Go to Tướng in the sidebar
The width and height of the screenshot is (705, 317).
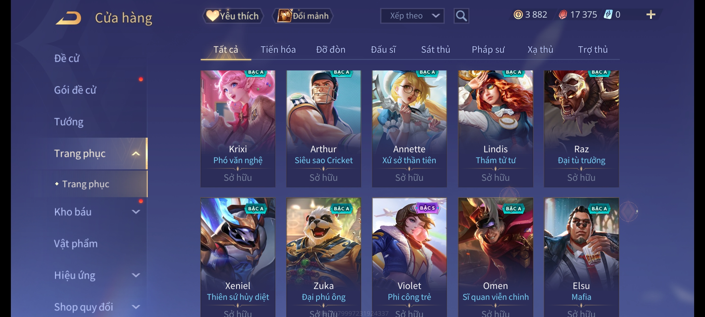point(69,122)
